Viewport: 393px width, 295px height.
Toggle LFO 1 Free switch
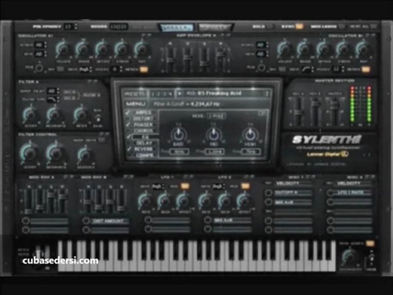[x=185, y=186]
